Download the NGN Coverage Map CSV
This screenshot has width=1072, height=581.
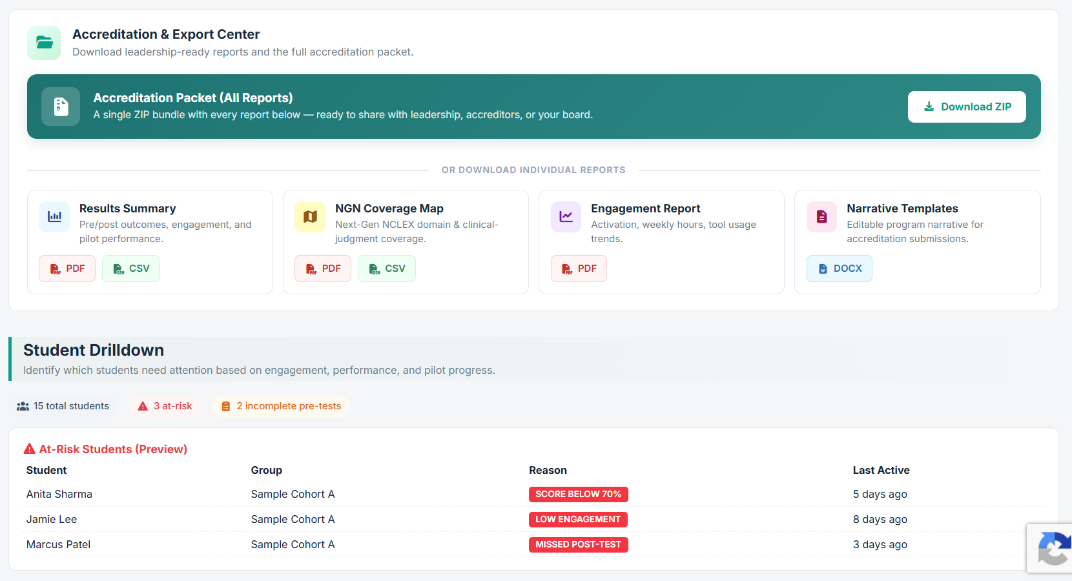(x=387, y=269)
